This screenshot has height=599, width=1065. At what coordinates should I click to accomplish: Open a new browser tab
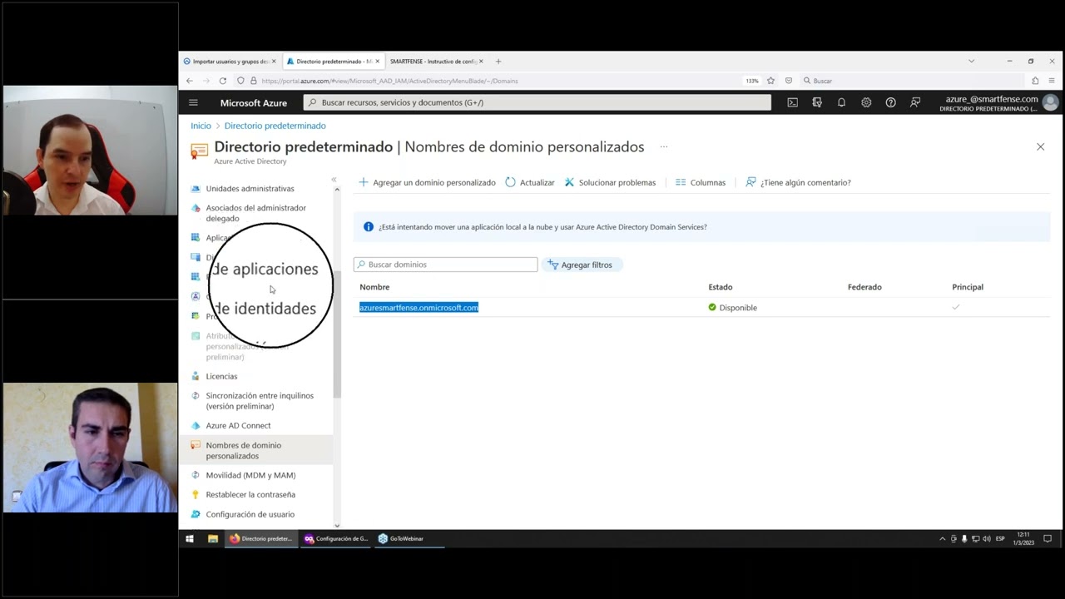click(x=498, y=61)
